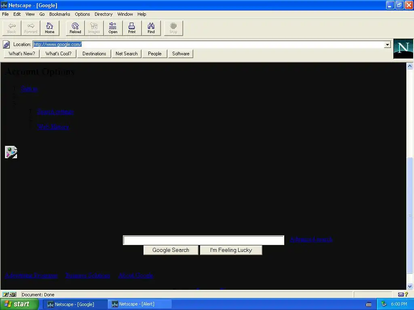Open the Find tool
414x310 pixels.
(151, 28)
